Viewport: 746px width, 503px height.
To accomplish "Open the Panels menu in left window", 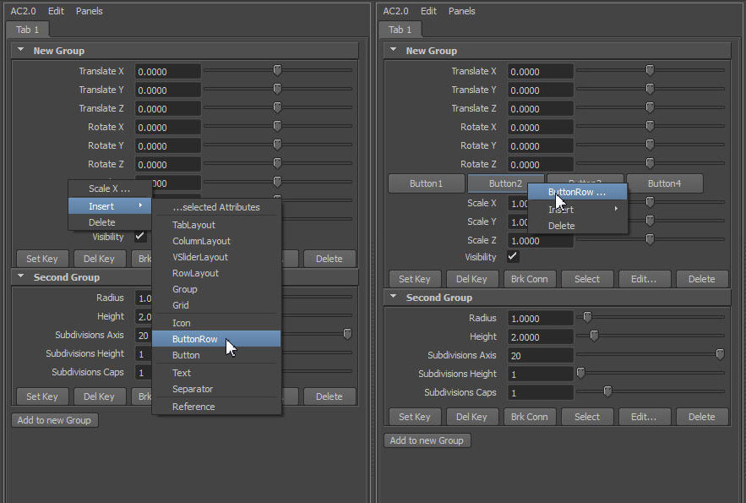I will pos(90,11).
